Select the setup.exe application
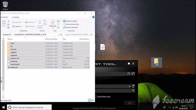The image size is (196, 110). tap(48, 67)
